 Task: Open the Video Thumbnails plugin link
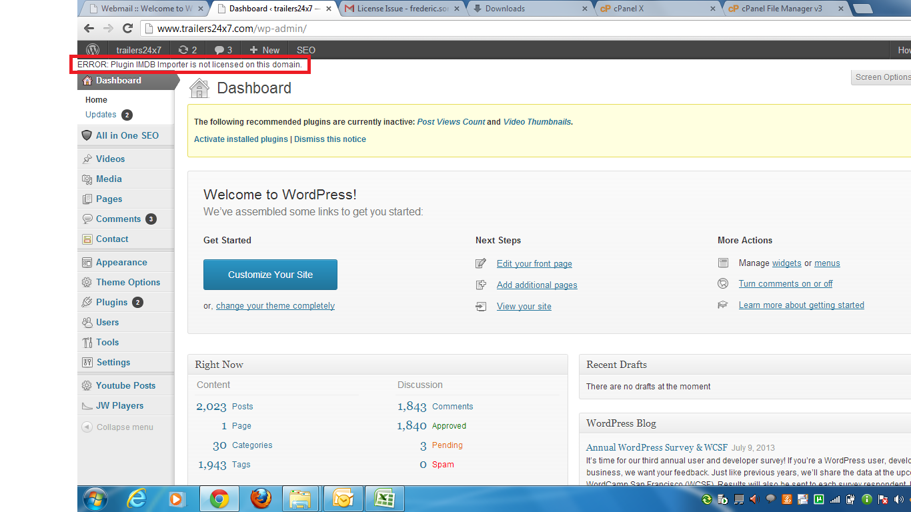coord(537,122)
